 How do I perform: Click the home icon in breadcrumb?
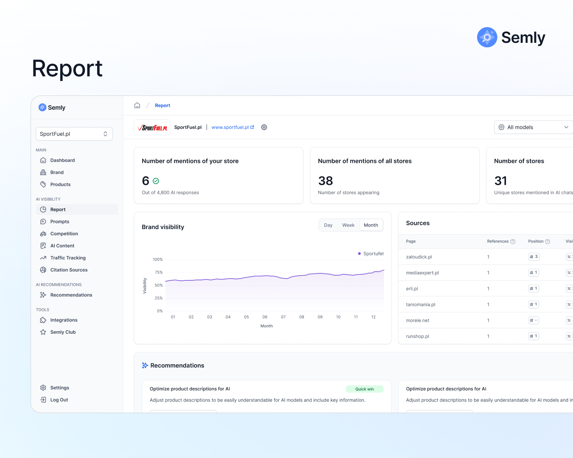(137, 106)
